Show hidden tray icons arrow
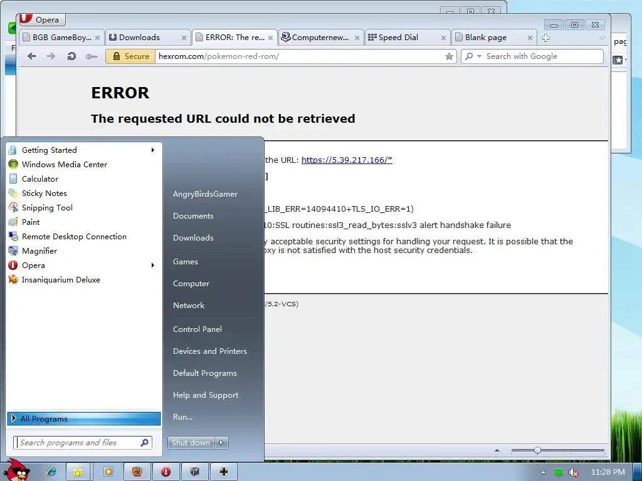 543,472
